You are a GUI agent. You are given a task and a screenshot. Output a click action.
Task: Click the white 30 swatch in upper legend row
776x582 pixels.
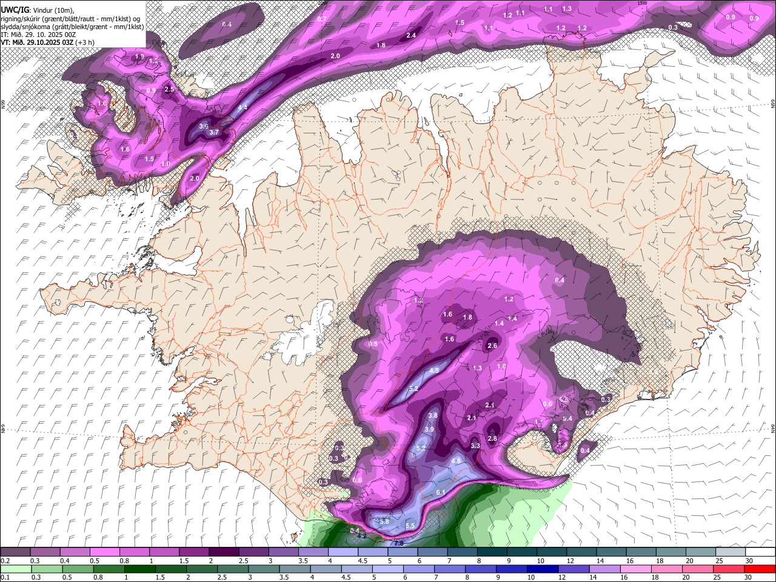[760, 552]
